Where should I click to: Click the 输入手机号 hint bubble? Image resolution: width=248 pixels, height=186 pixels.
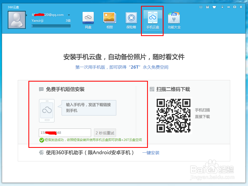(x=89, y=108)
